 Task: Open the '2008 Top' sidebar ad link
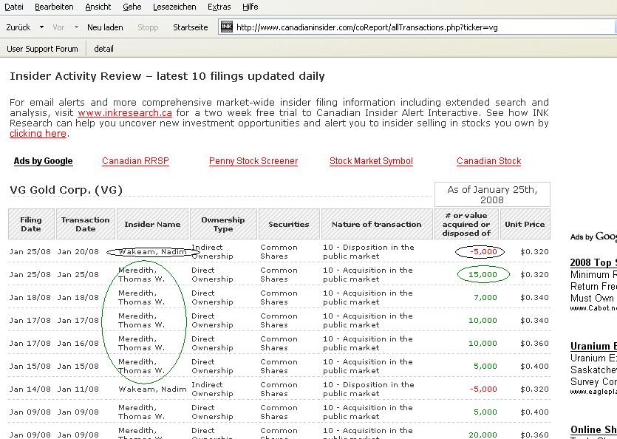tap(593, 262)
